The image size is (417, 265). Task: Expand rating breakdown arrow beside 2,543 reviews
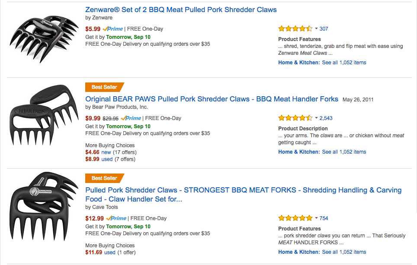pyautogui.click(x=316, y=118)
